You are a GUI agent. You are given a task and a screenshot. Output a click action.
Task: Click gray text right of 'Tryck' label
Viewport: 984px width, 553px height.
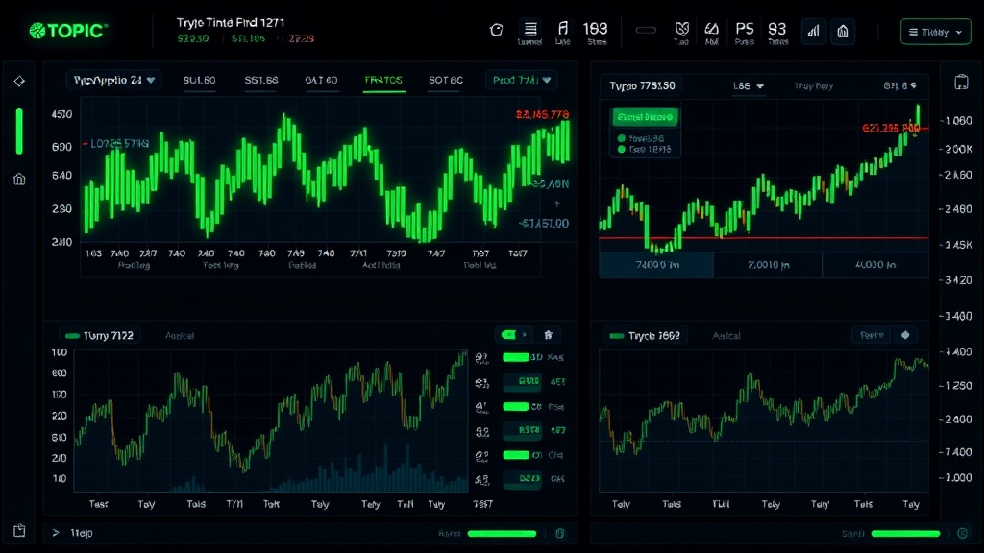(x=726, y=336)
